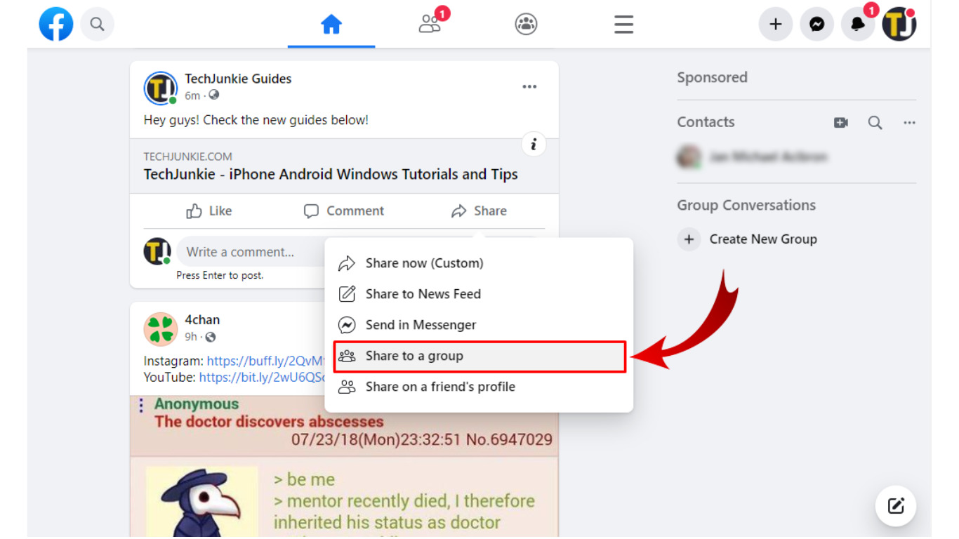Click 'Press Enter to post.' hint text
The width and height of the screenshot is (959, 539).
point(220,276)
